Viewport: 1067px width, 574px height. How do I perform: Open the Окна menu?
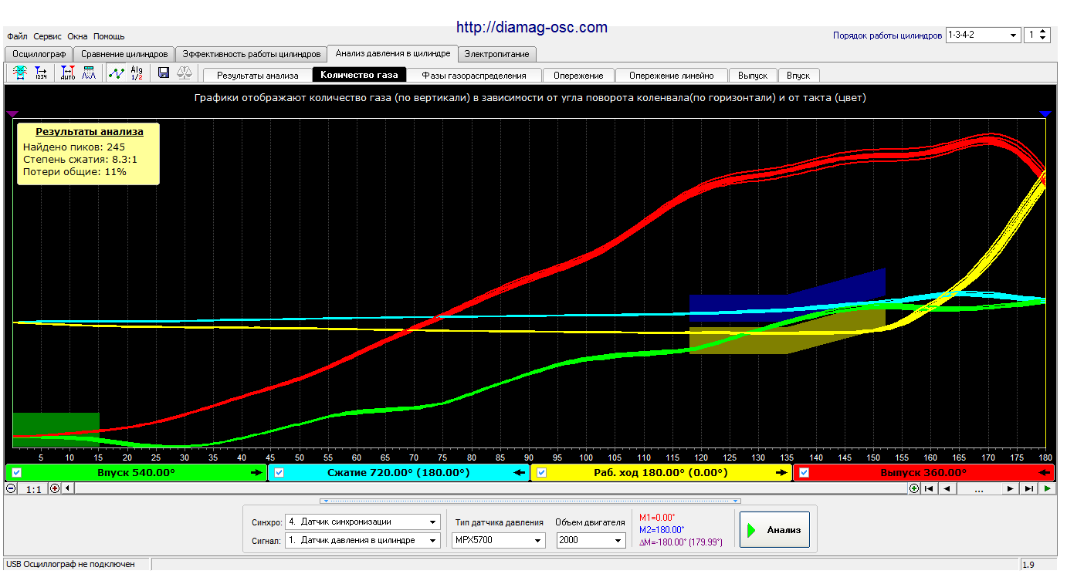click(77, 36)
